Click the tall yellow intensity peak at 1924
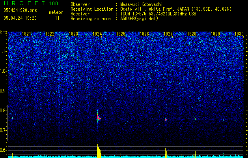 coord(99,151)
